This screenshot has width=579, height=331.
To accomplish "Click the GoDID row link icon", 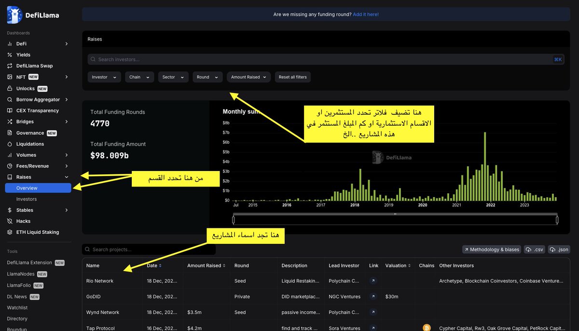I will pyautogui.click(x=373, y=297).
